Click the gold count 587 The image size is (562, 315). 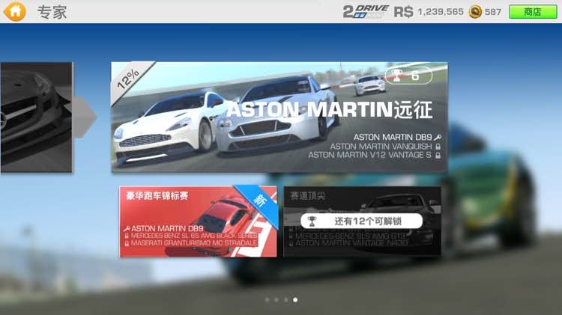pos(493,12)
